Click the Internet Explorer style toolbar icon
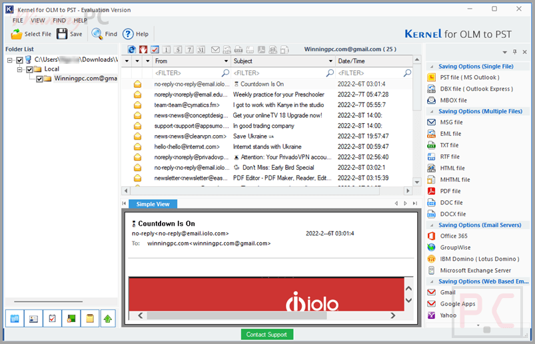 tap(132, 50)
